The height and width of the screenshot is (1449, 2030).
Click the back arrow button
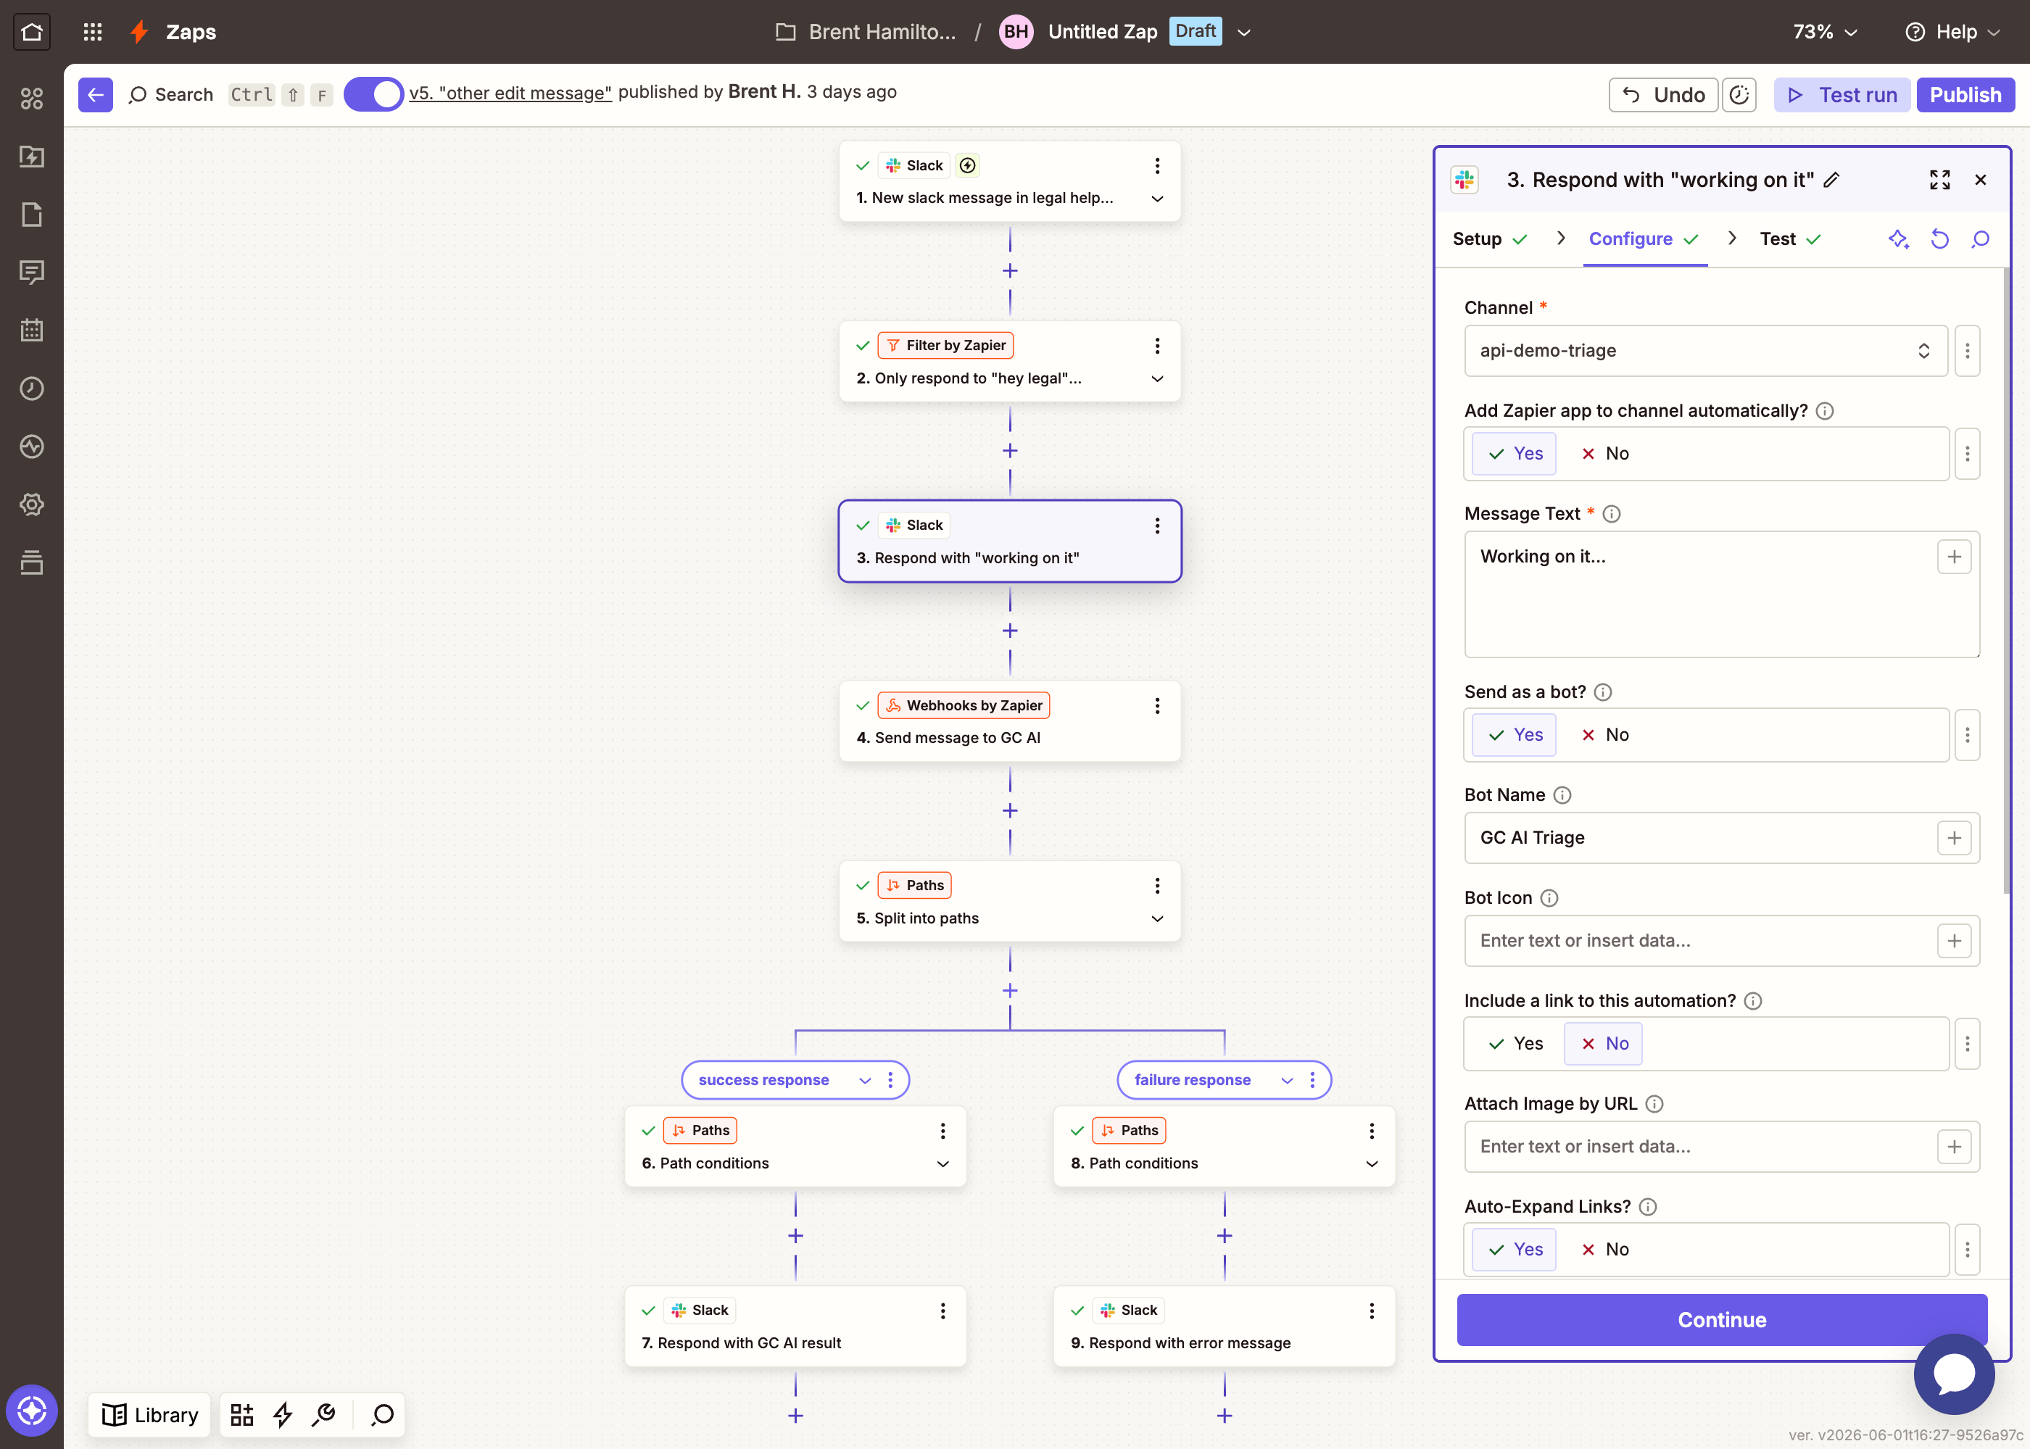[x=96, y=94]
